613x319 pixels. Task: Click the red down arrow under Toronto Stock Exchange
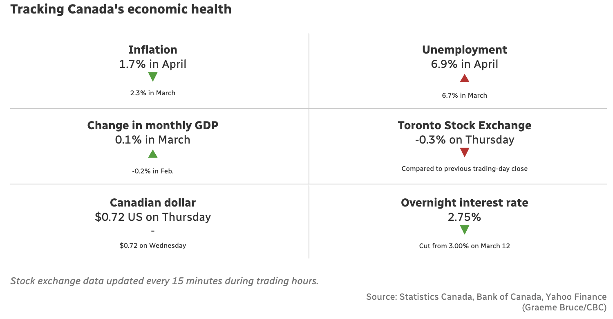pyautogui.click(x=464, y=153)
